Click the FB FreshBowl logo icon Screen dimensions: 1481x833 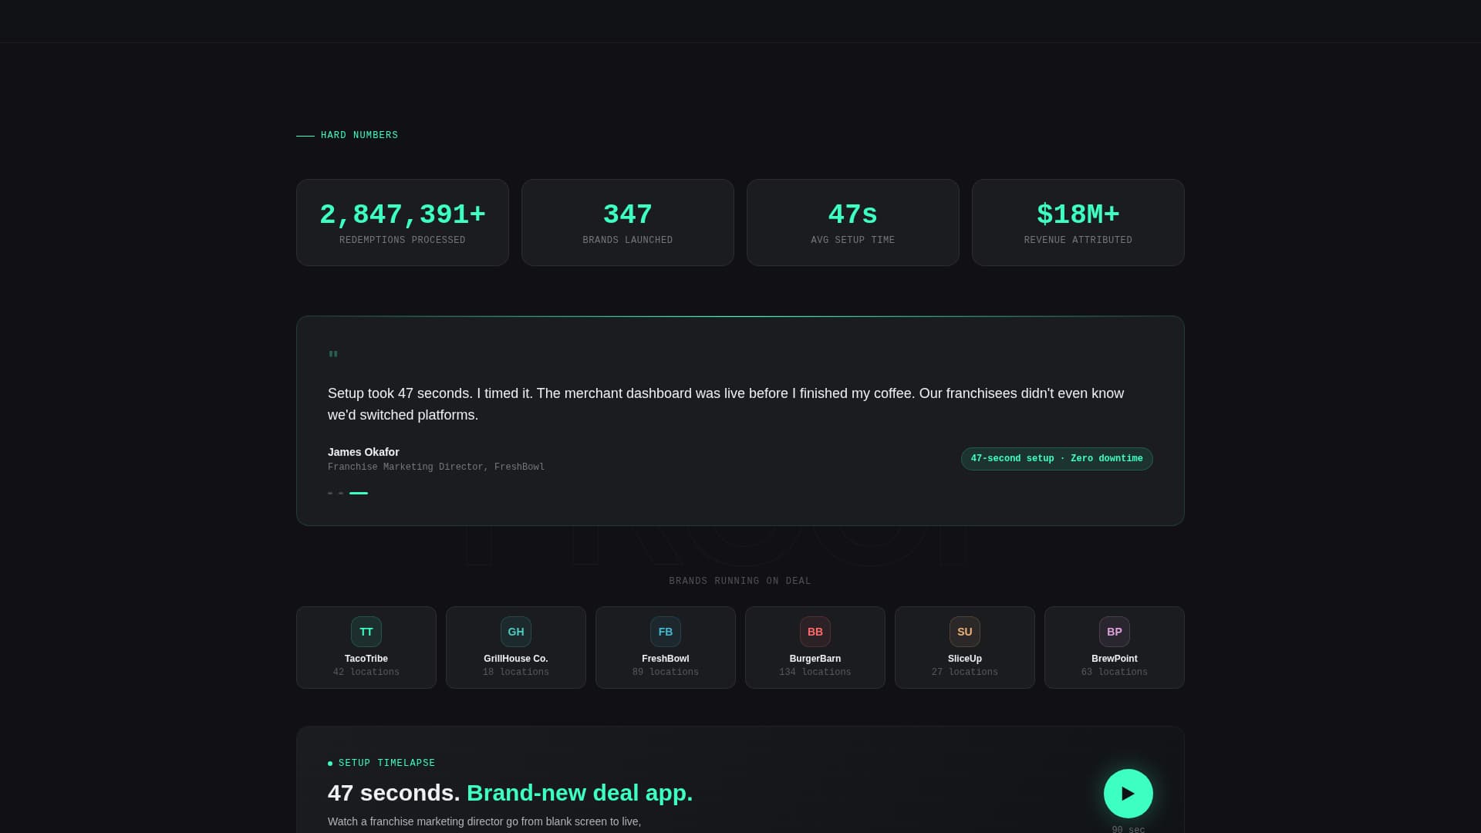pos(666,632)
